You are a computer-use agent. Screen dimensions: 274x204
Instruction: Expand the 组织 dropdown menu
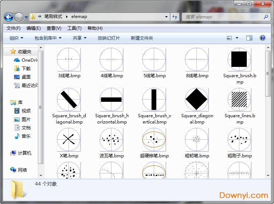[x=16, y=38]
